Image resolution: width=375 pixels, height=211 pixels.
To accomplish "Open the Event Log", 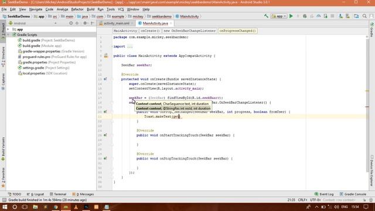I will coord(324,194).
